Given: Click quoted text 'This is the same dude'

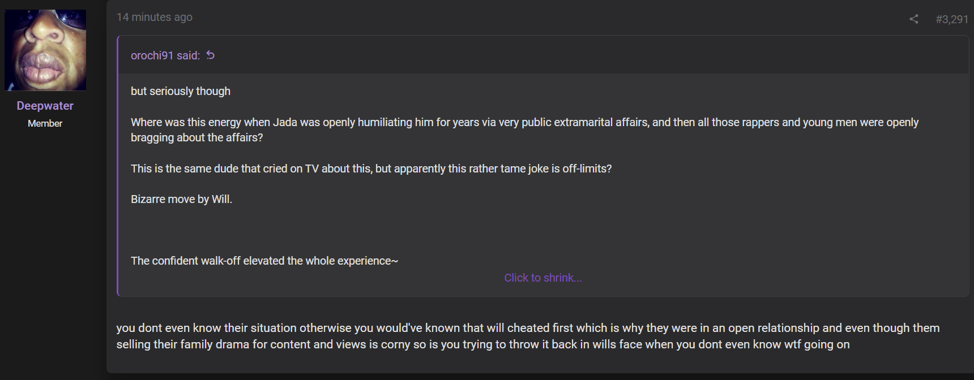Looking at the screenshot, I should point(371,169).
